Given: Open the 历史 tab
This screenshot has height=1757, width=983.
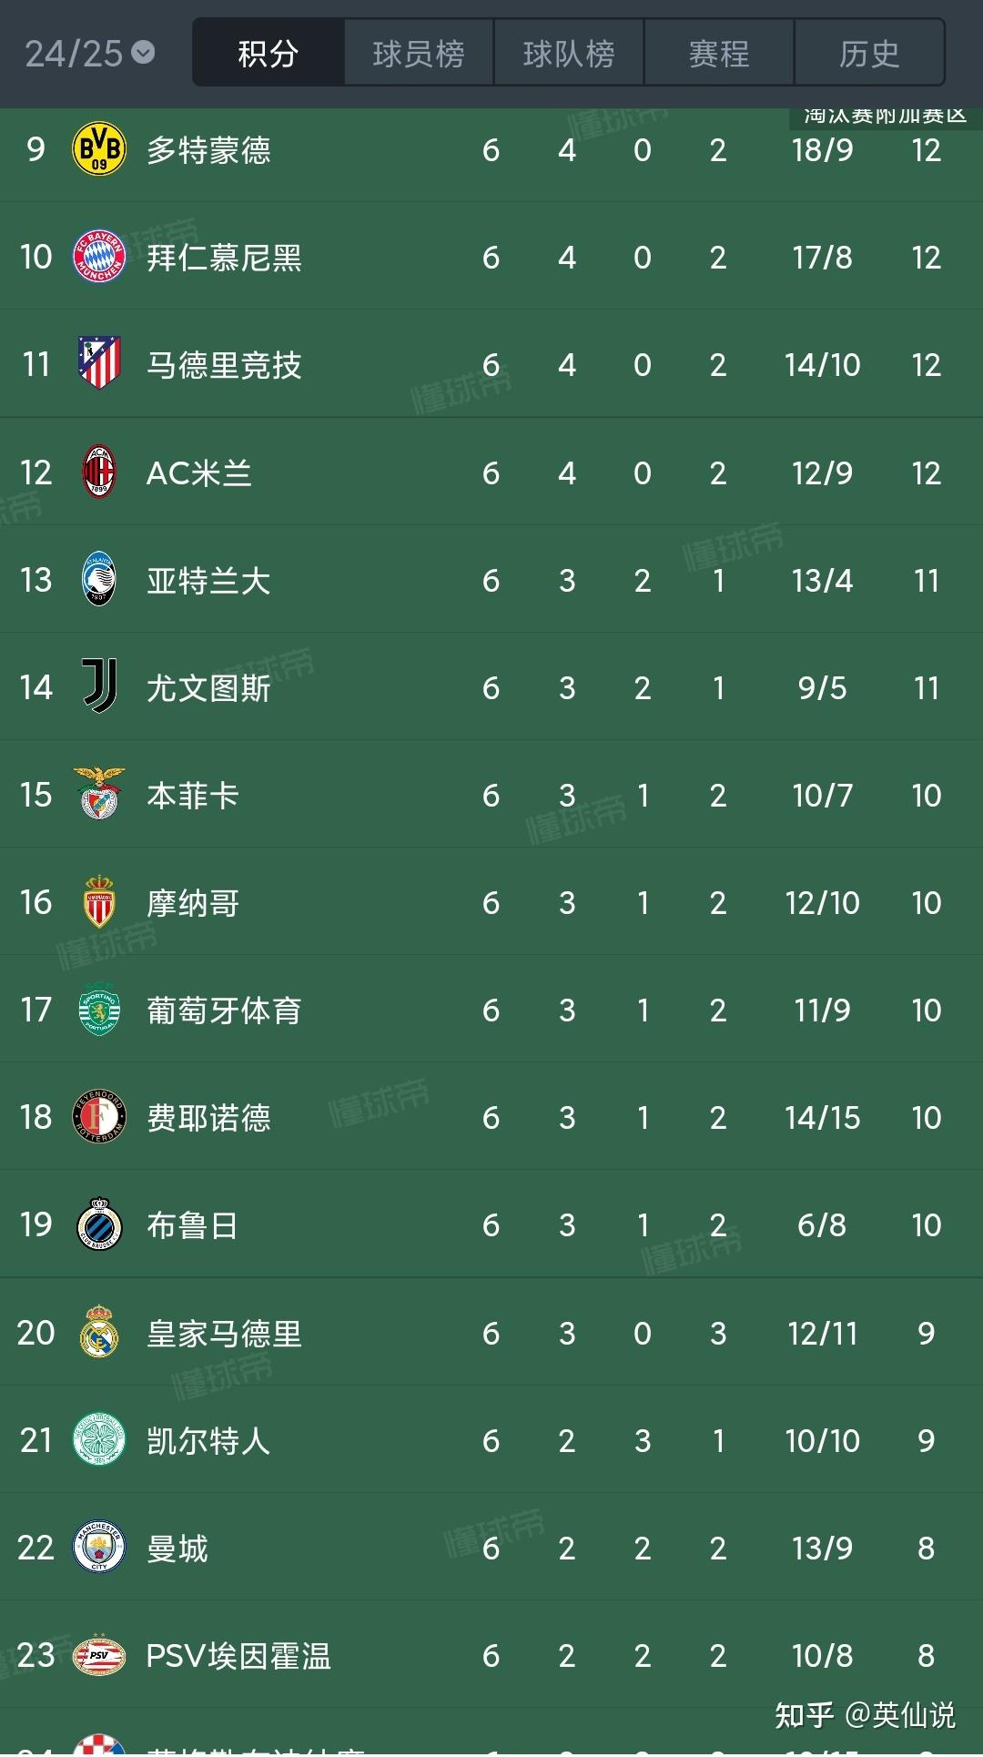Looking at the screenshot, I should [869, 53].
